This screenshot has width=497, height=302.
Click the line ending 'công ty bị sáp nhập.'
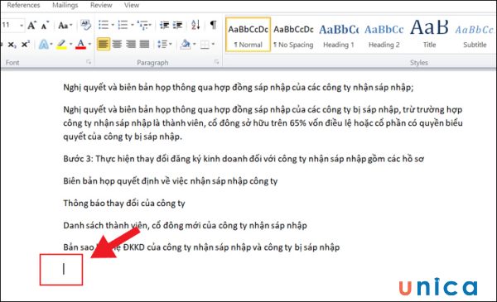tap(123, 137)
